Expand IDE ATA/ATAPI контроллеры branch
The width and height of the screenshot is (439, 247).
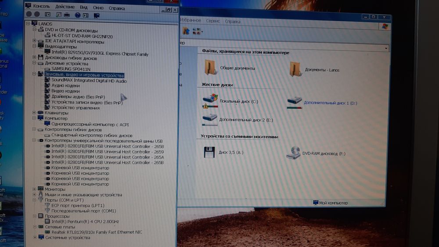pos(34,40)
